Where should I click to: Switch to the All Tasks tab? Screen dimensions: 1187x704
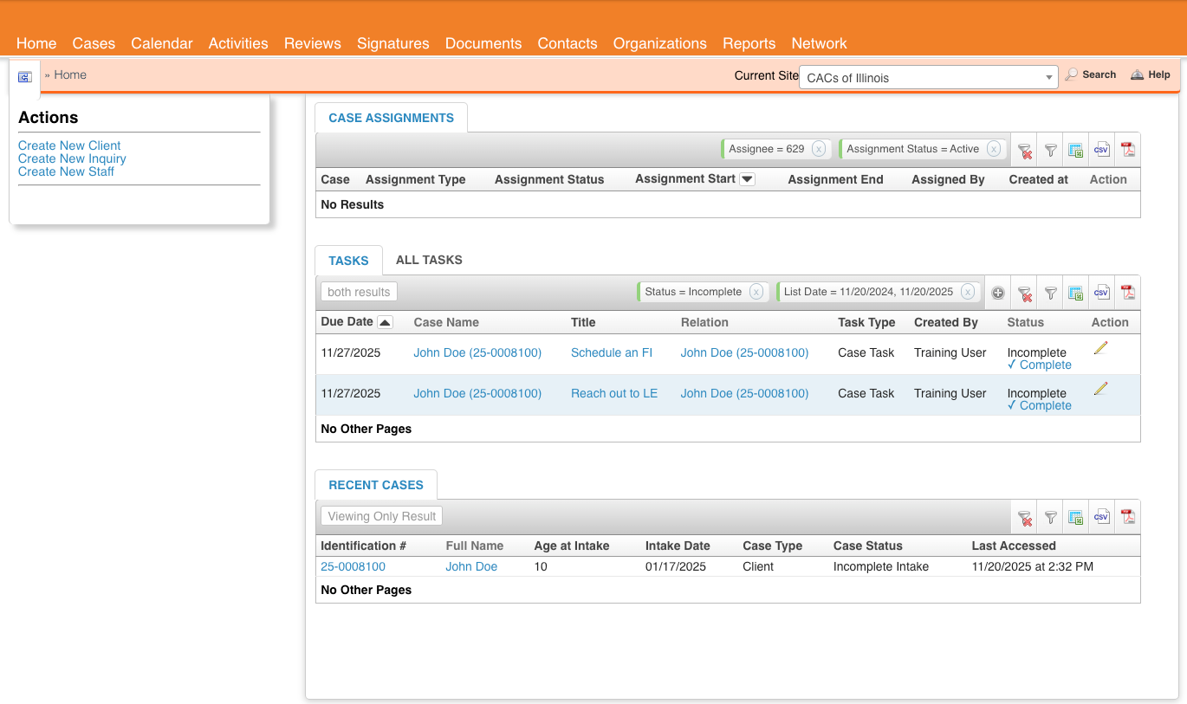(429, 260)
